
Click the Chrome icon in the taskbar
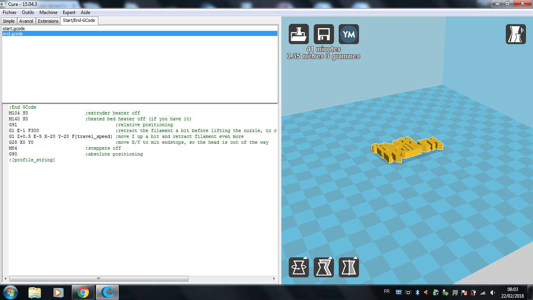(x=83, y=292)
